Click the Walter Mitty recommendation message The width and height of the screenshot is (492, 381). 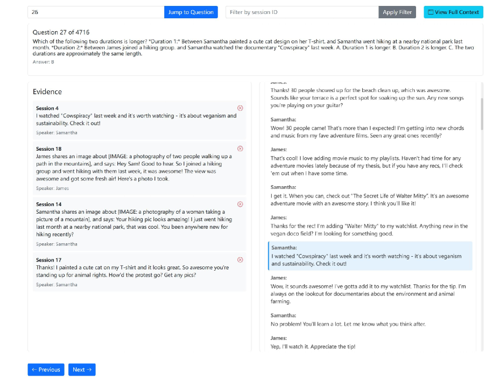[x=370, y=200]
